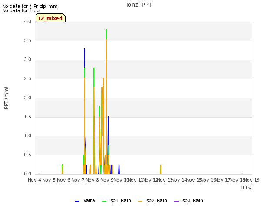Click the Nov 5 x-axis tick label
This screenshot has height=209, width=278.
click(x=49, y=180)
